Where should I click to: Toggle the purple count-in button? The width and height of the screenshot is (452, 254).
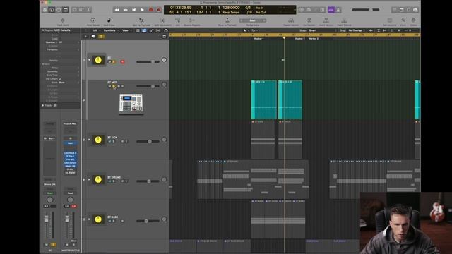coord(331,10)
